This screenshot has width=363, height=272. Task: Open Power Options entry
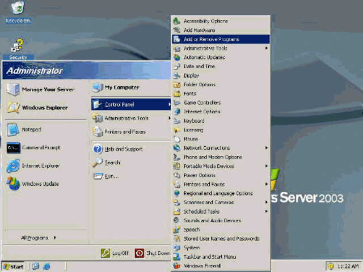[221, 175]
